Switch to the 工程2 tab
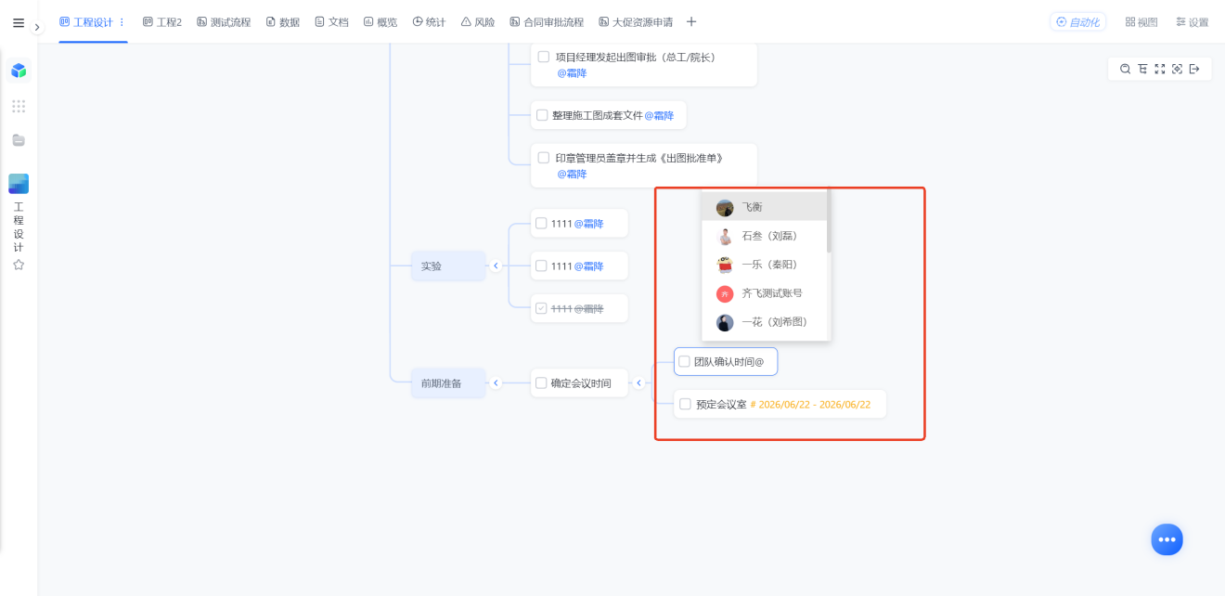 (162, 22)
